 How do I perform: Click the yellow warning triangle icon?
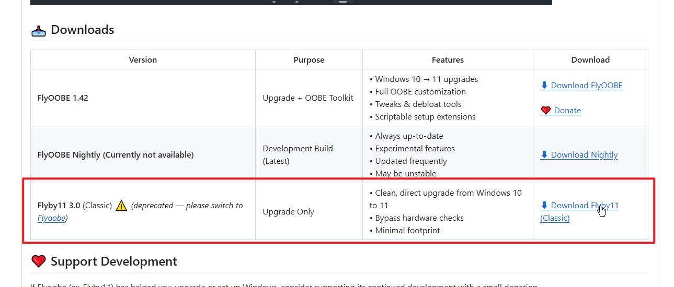pyautogui.click(x=121, y=206)
